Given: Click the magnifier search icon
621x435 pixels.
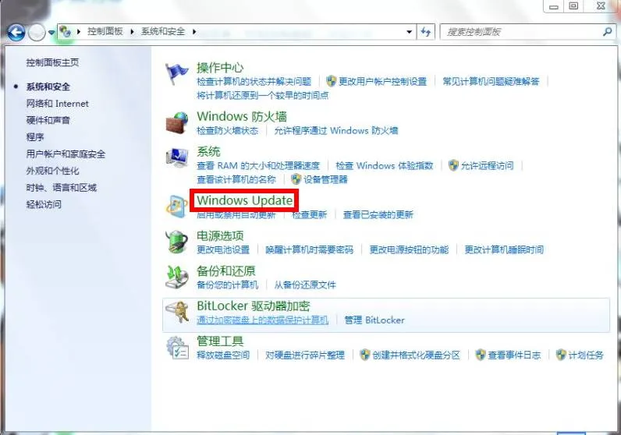Looking at the screenshot, I should 607,32.
